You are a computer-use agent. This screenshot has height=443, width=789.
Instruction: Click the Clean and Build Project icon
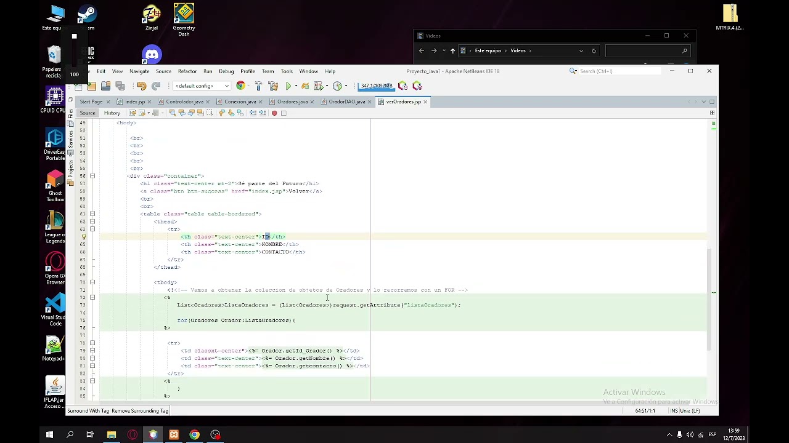click(273, 86)
